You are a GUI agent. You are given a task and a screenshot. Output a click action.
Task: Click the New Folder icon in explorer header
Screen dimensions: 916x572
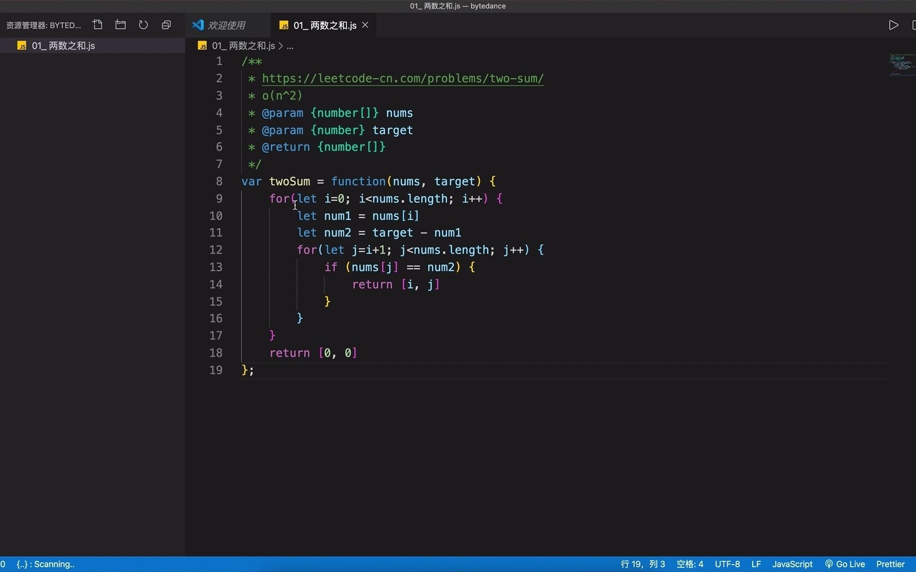click(x=120, y=25)
